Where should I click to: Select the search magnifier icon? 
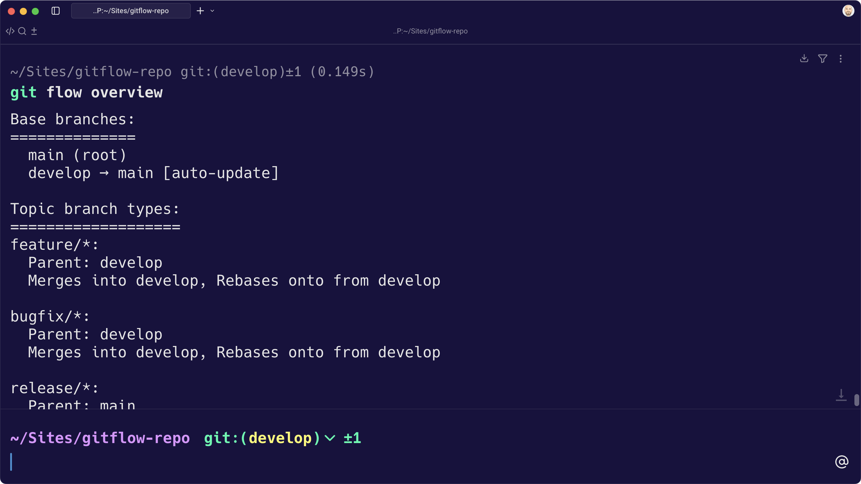coord(22,31)
